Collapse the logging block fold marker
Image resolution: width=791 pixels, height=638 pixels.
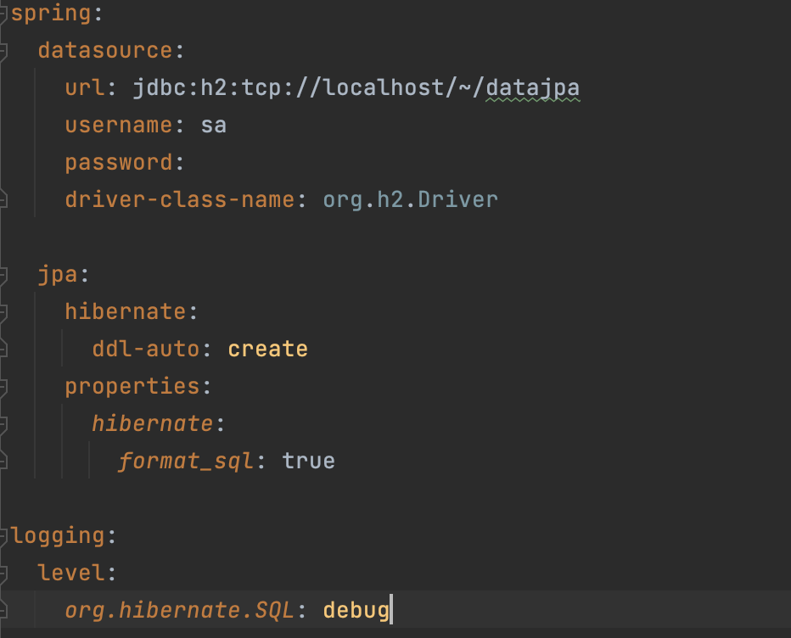[x=3, y=536]
